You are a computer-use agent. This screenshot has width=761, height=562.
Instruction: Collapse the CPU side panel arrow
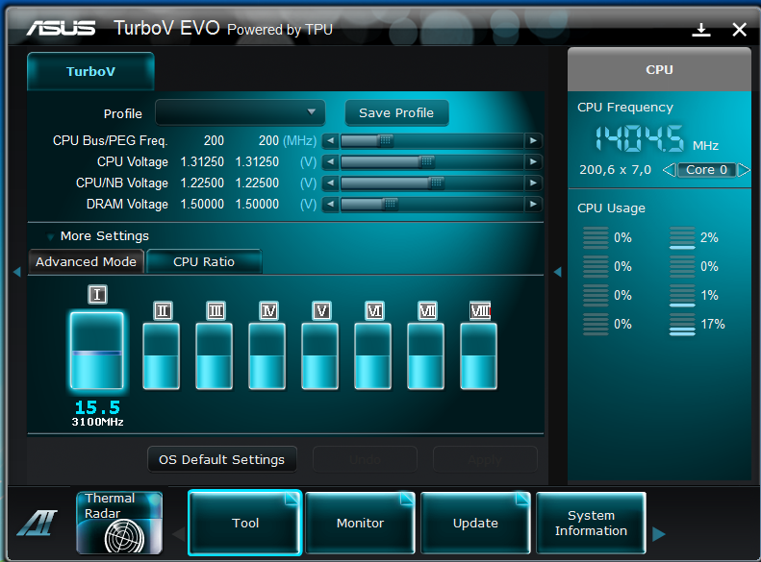coord(557,272)
